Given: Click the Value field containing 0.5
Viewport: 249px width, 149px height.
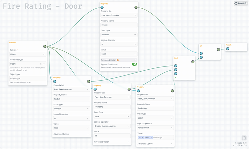Looking at the screenshot, I should 111,136.
